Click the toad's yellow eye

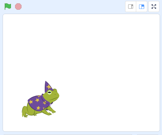49,92
